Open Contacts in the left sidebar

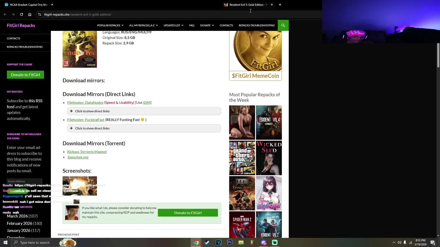(x=13, y=38)
